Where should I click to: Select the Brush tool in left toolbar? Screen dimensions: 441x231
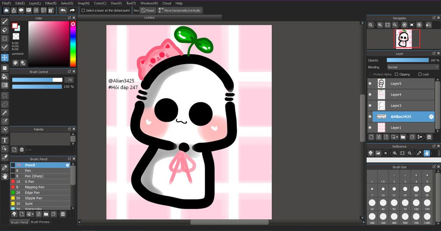[5, 22]
